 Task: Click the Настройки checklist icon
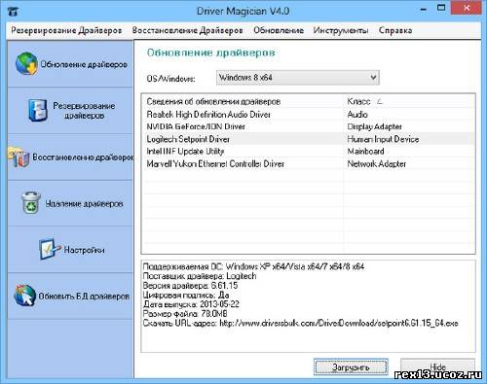pyautogui.click(x=49, y=249)
